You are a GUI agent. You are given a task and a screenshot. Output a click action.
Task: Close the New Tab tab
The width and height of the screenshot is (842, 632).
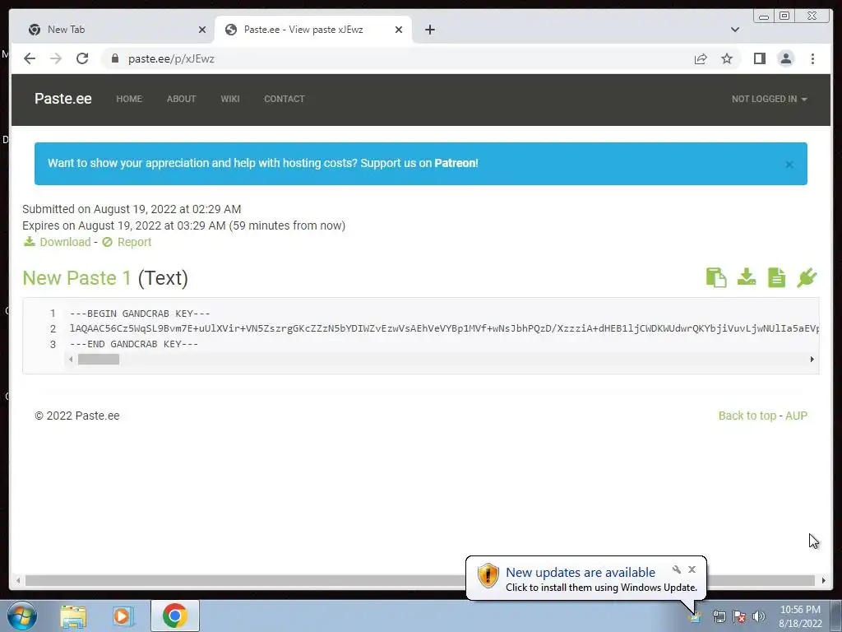pyautogui.click(x=202, y=30)
